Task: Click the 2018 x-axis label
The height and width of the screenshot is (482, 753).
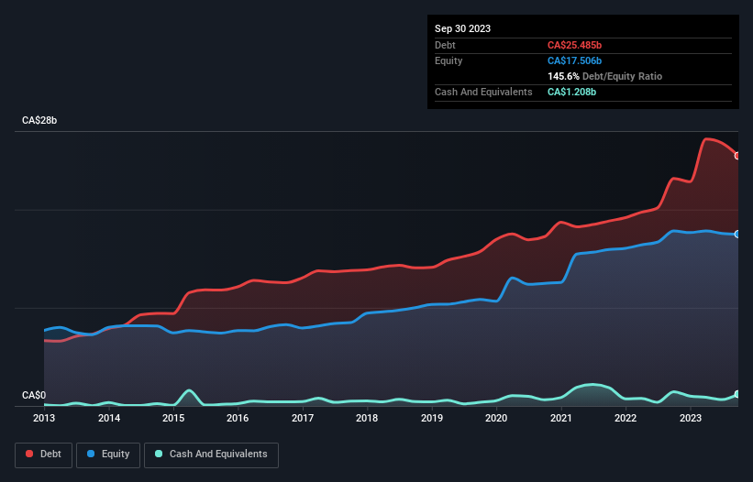Action: pyautogui.click(x=367, y=418)
